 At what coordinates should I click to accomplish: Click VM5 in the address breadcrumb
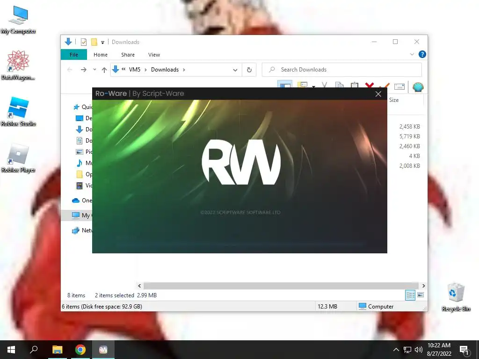point(134,70)
